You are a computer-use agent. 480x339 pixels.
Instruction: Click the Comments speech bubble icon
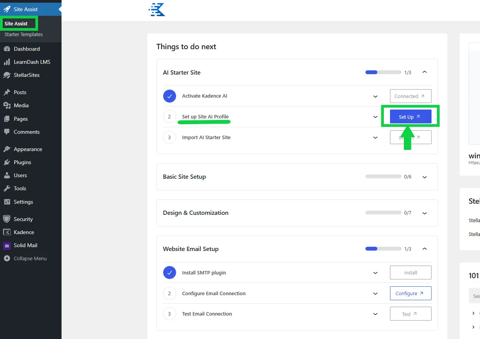7,132
